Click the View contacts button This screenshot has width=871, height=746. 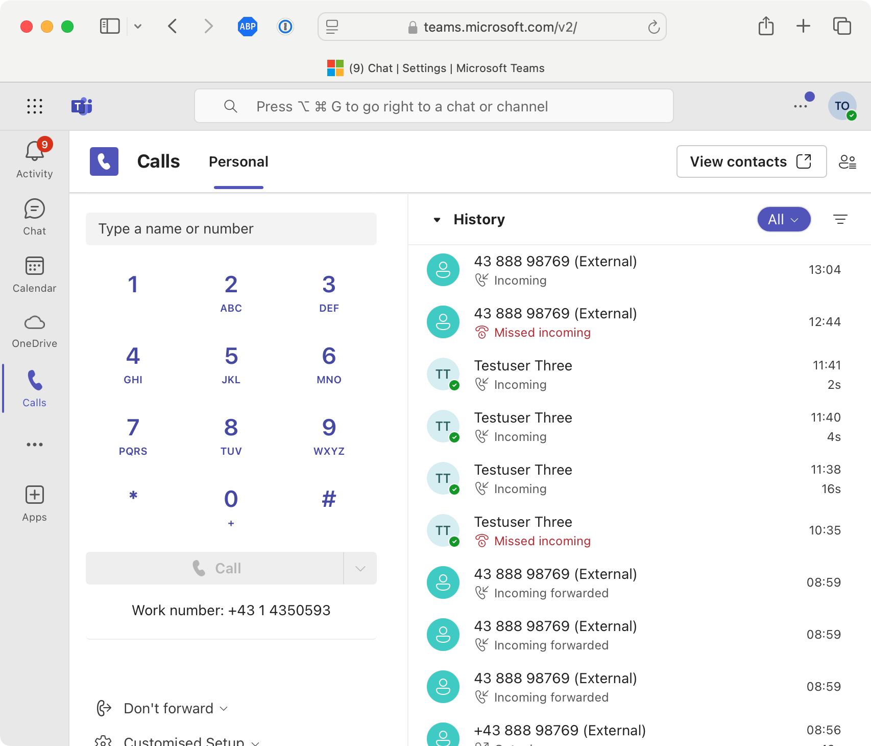coord(751,161)
